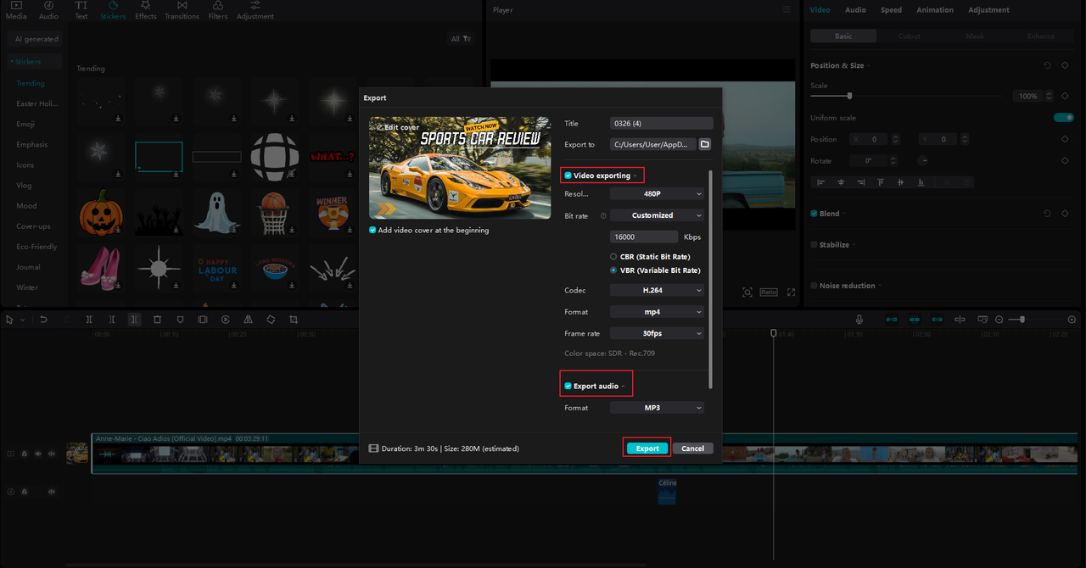This screenshot has width=1086, height=568.
Task: Click the Position & Size reset icon
Action: (1047, 65)
